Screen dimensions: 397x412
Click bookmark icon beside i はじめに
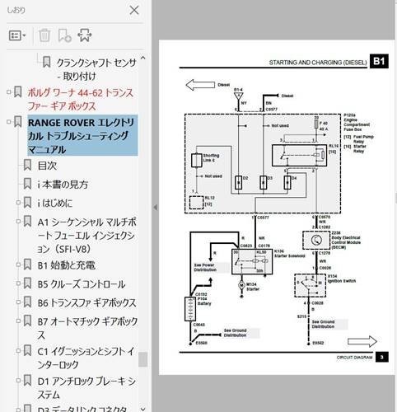click(27, 203)
